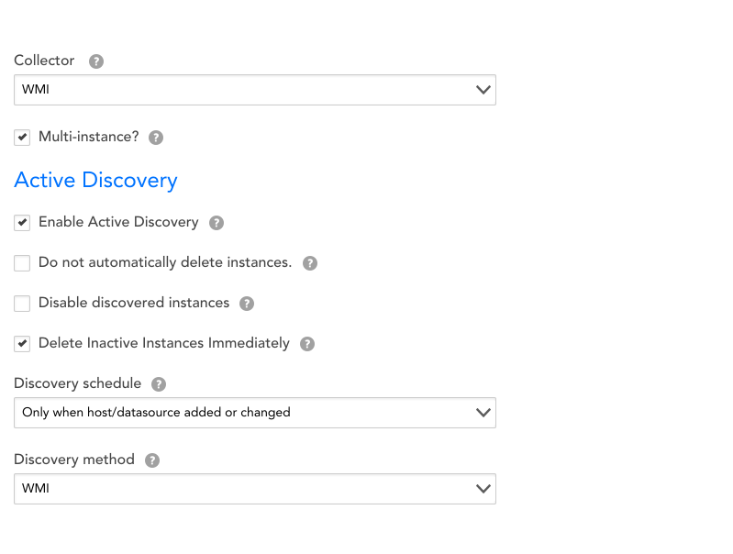Show help for Enable Active Discovery
The image size is (733, 554).
pyautogui.click(x=217, y=223)
